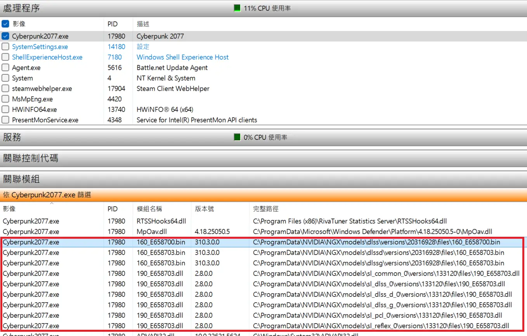The width and height of the screenshot is (527, 336).
Task: Click the green CPU meter icon in 處理程序 header
Action: 237,8
